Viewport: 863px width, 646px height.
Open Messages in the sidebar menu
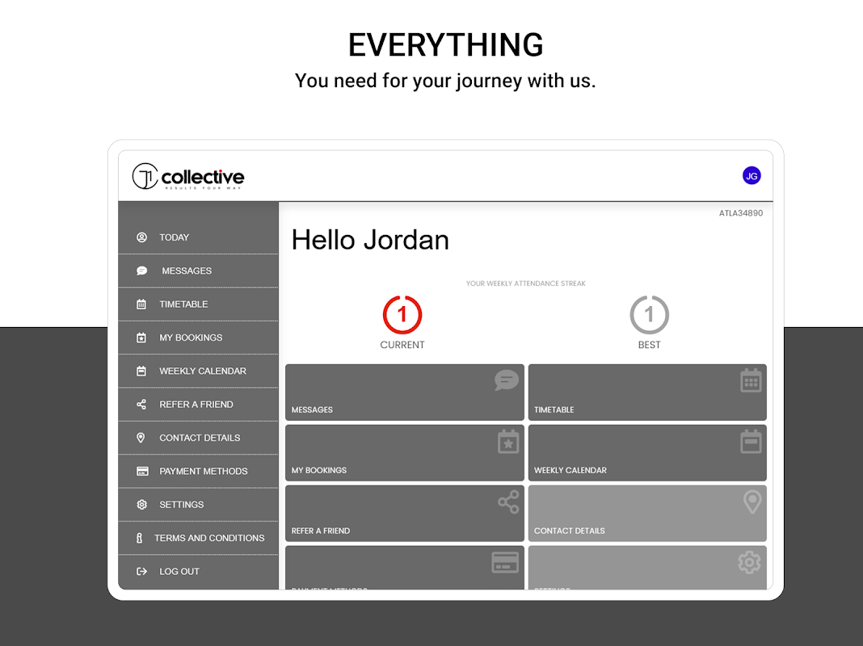point(198,271)
